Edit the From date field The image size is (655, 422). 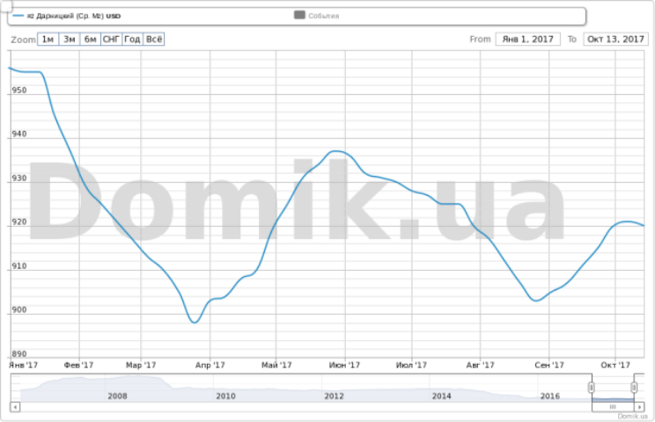527,40
